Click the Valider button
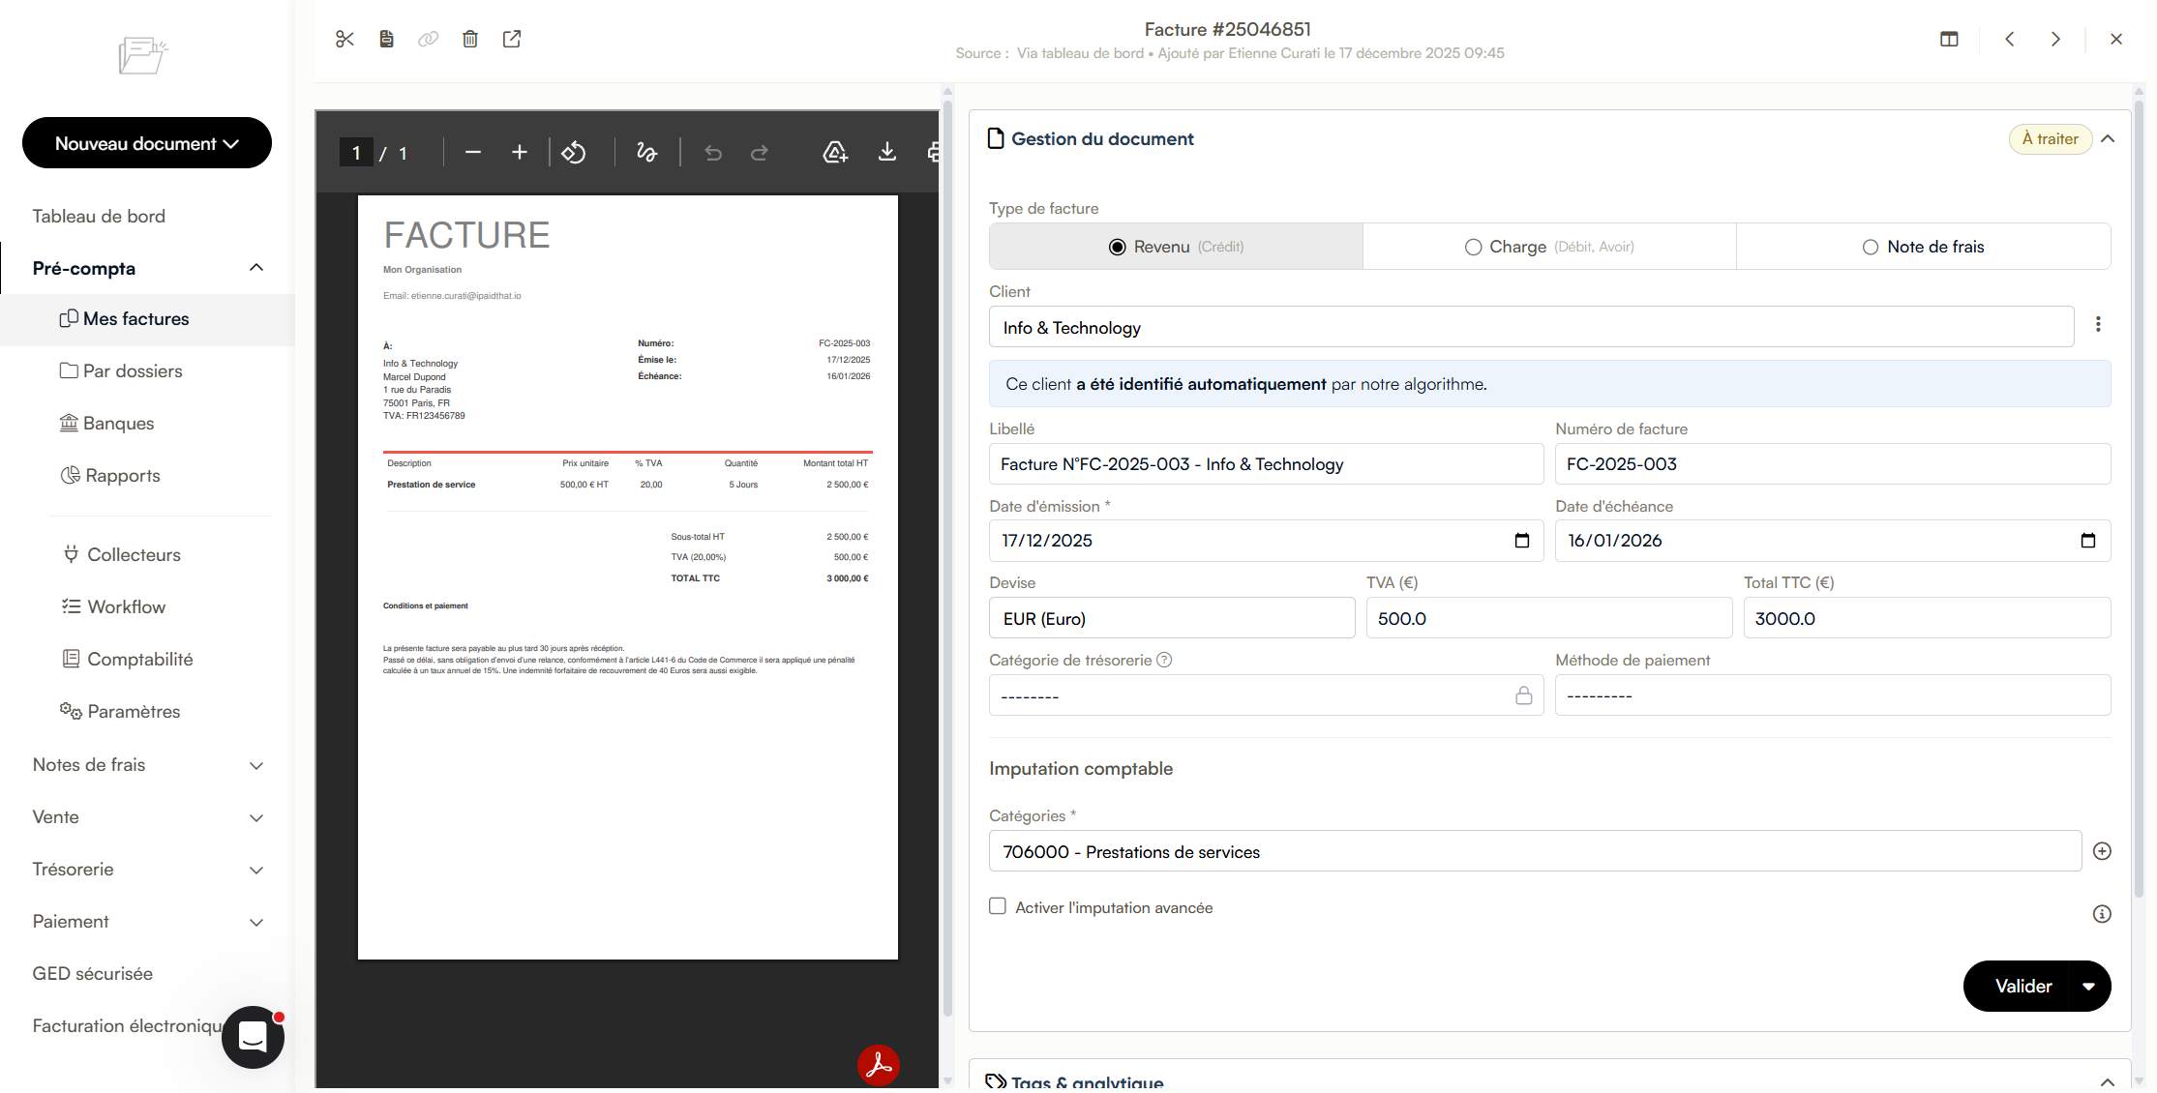This screenshot has width=2157, height=1093. pos(2022,987)
